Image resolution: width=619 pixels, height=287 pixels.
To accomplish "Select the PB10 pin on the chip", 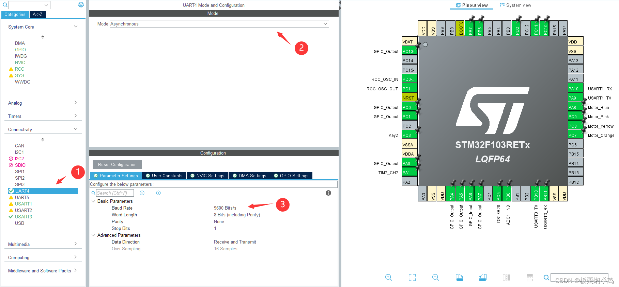I will coord(536,194).
